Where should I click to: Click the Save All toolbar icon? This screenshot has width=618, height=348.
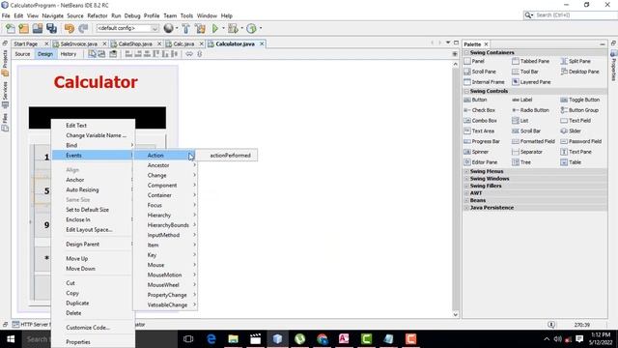click(x=51, y=28)
